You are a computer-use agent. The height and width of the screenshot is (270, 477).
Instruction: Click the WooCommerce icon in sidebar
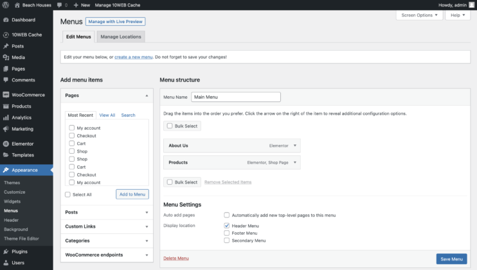(6, 95)
